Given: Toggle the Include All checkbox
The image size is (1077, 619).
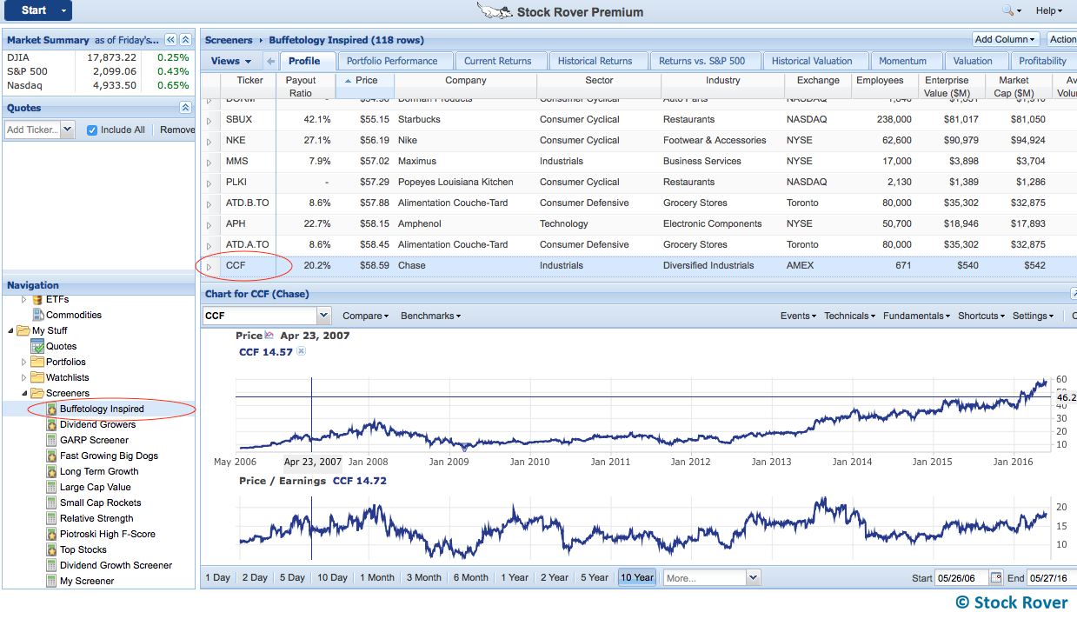Looking at the screenshot, I should click(x=92, y=130).
